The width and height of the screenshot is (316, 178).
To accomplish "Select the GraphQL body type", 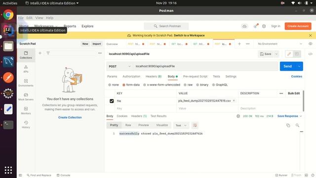I will [220, 85].
